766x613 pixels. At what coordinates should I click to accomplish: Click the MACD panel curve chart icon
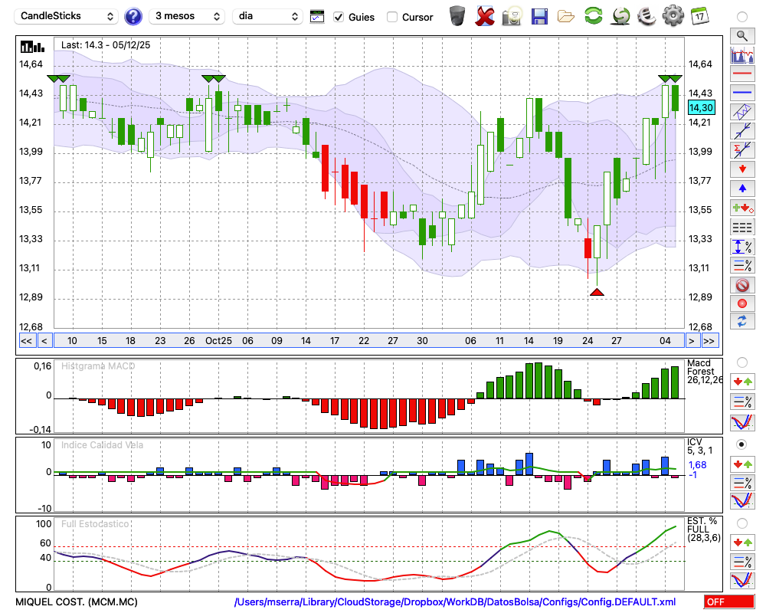[742, 422]
